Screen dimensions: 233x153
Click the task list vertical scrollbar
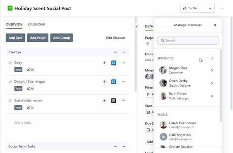[136, 54]
